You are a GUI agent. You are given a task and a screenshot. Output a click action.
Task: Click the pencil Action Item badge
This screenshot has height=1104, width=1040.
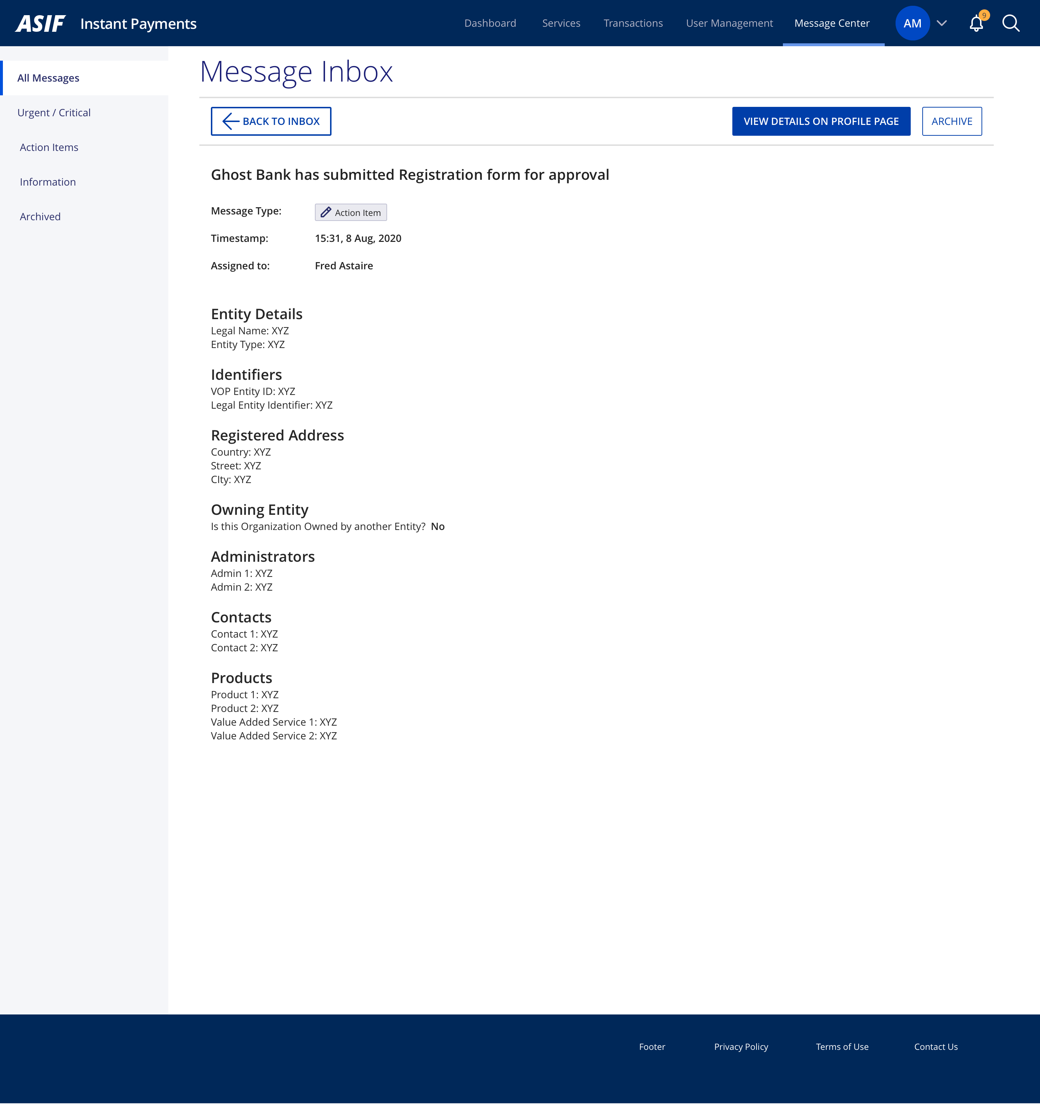(x=351, y=212)
